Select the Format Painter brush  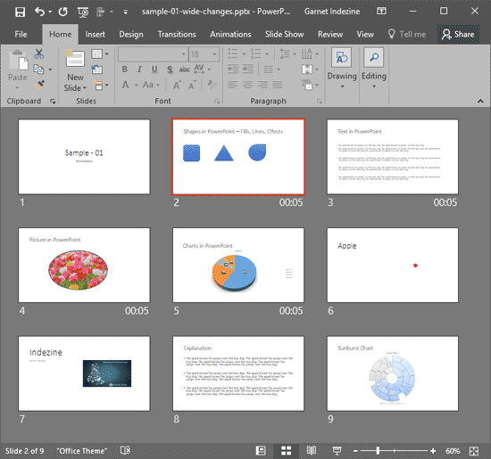point(39,85)
